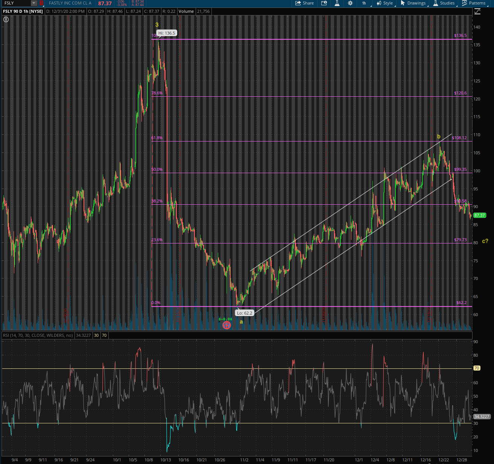Click the FSLY symbol input field
494x464 pixels.
16,3
